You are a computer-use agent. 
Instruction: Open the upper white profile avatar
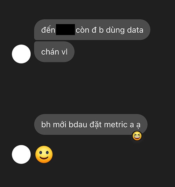coord(21,54)
